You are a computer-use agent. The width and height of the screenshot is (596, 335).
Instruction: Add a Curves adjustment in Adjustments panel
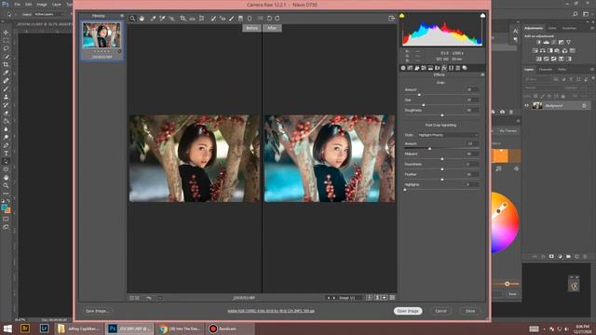coord(554,43)
